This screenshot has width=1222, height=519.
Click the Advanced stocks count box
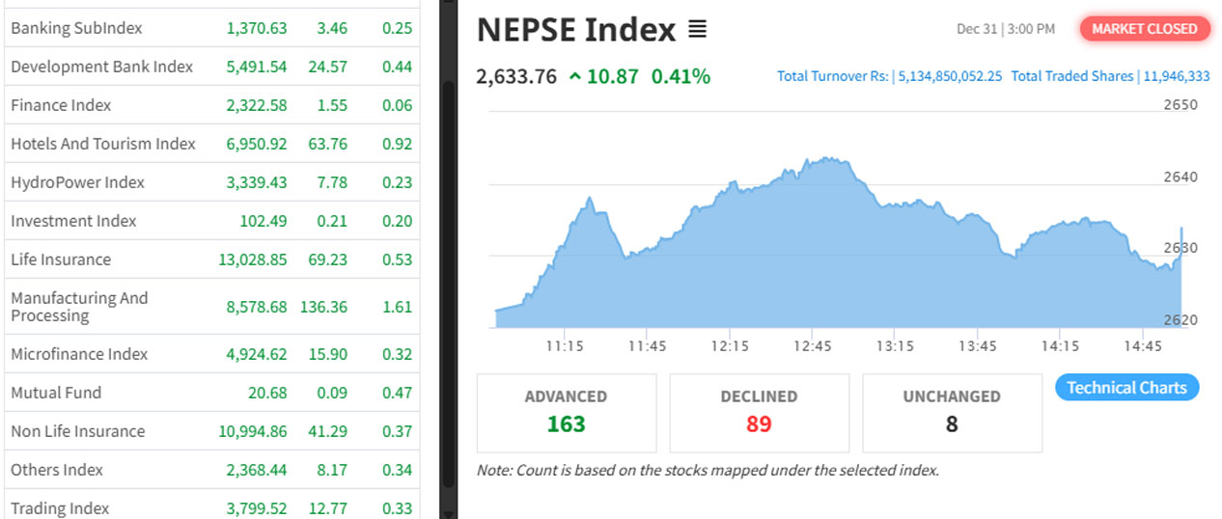click(x=566, y=413)
